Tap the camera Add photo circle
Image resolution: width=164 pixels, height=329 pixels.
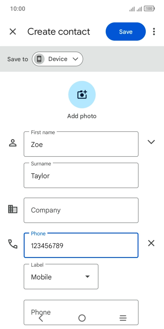pyautogui.click(x=82, y=95)
